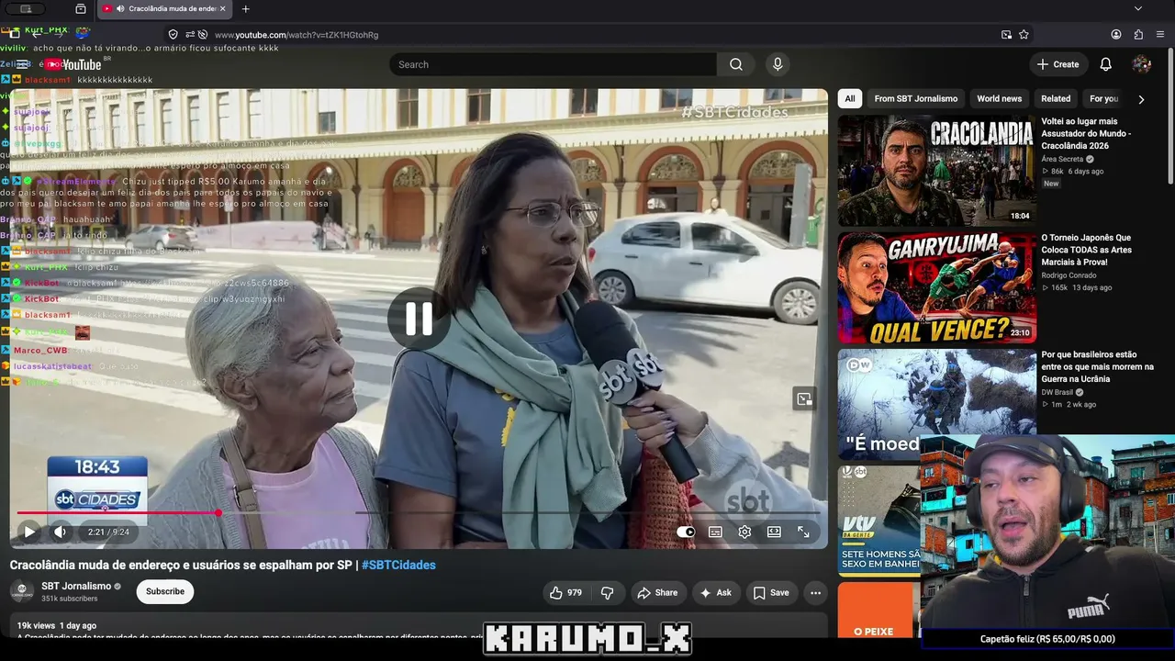Open Ganryujima video thumbnail
The height and width of the screenshot is (661, 1175).
click(x=936, y=287)
